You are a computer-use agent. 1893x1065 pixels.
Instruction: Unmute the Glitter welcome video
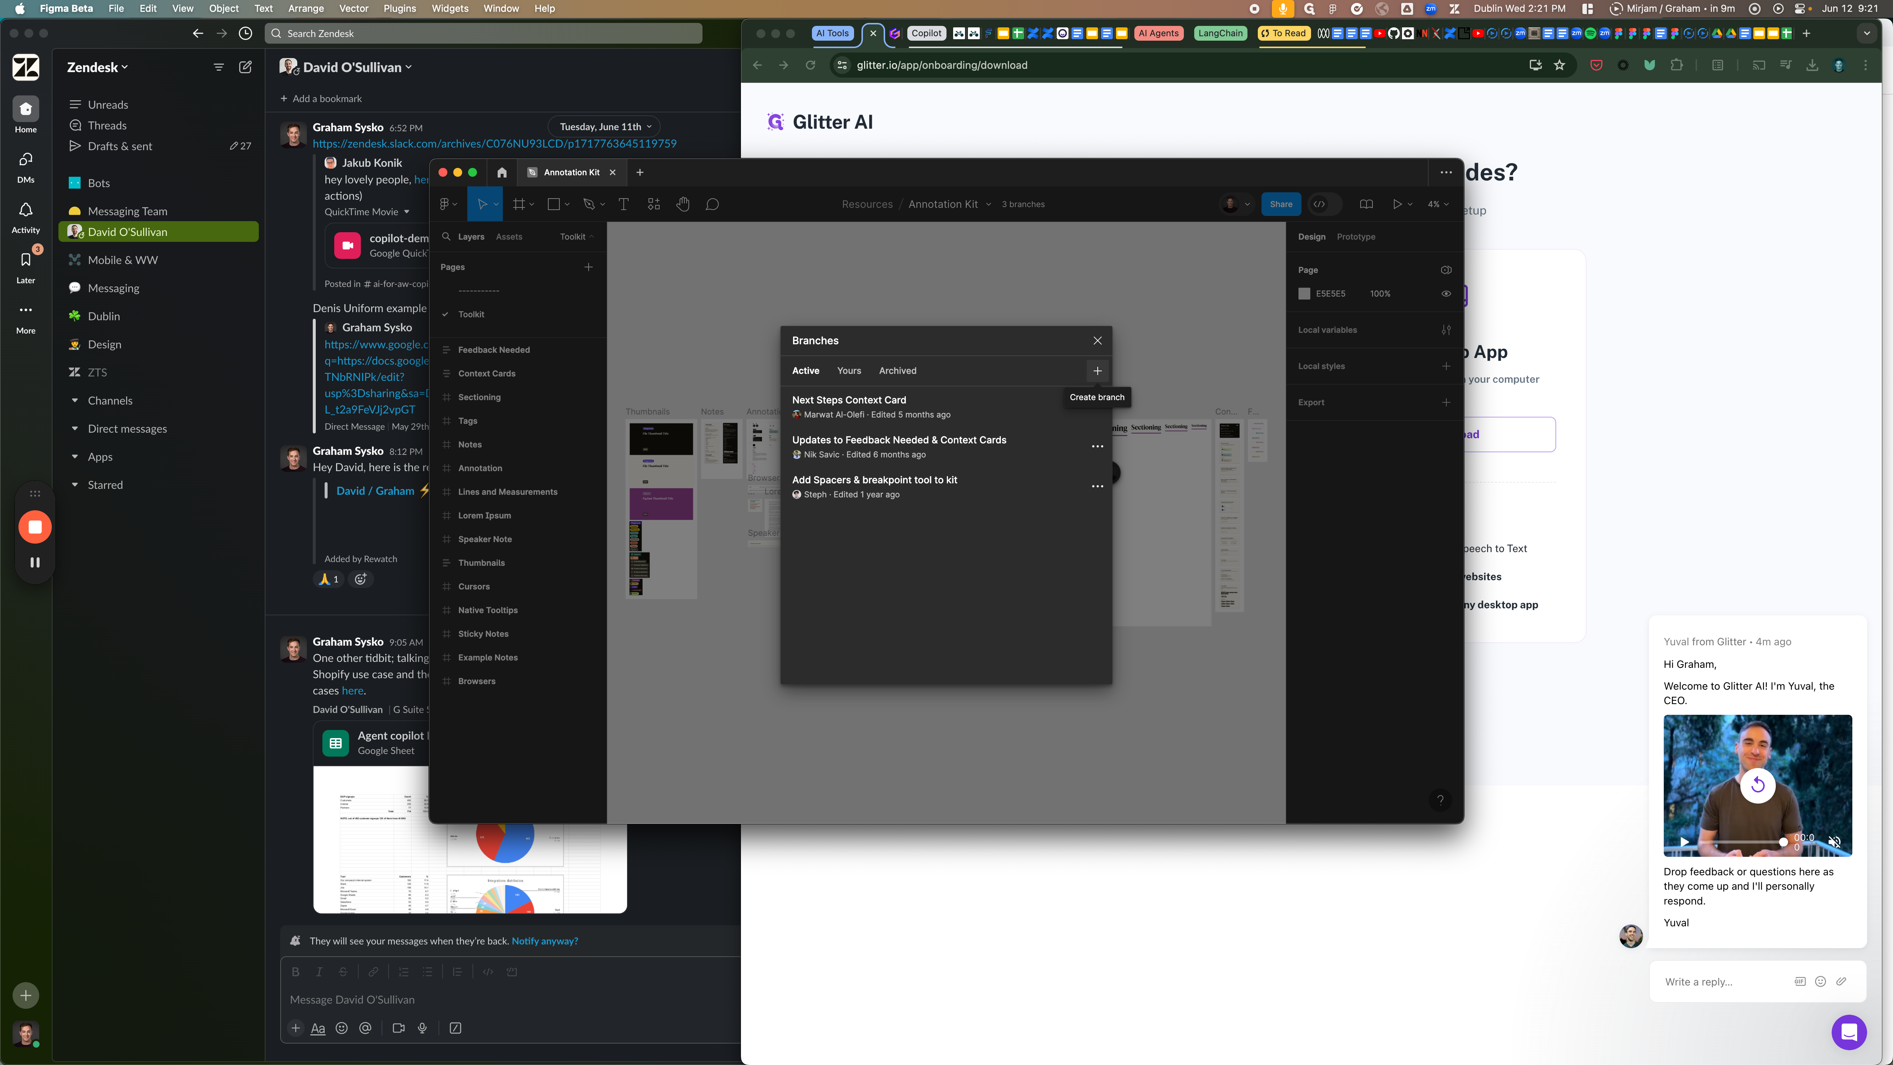1834,842
